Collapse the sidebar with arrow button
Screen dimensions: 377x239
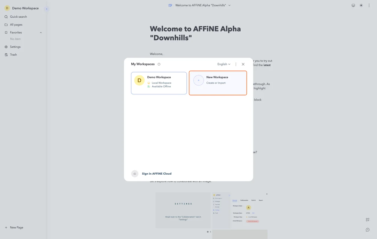[x=47, y=9]
